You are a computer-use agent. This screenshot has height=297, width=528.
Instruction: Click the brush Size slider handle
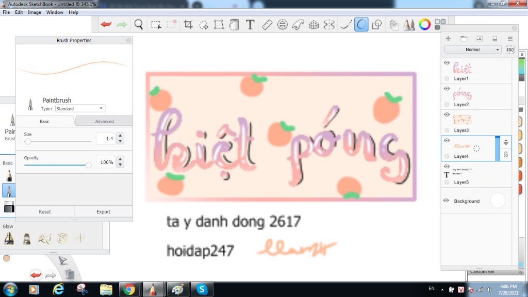click(28, 141)
